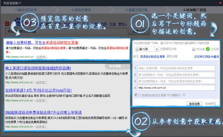This screenshot has height=137, width=223.
Task: Click 百度推广 under 晚上英语口语培训班 ad
Action: pos(41,82)
